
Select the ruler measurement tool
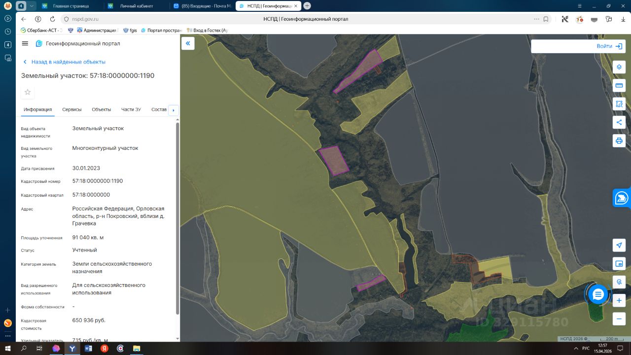[619, 85]
